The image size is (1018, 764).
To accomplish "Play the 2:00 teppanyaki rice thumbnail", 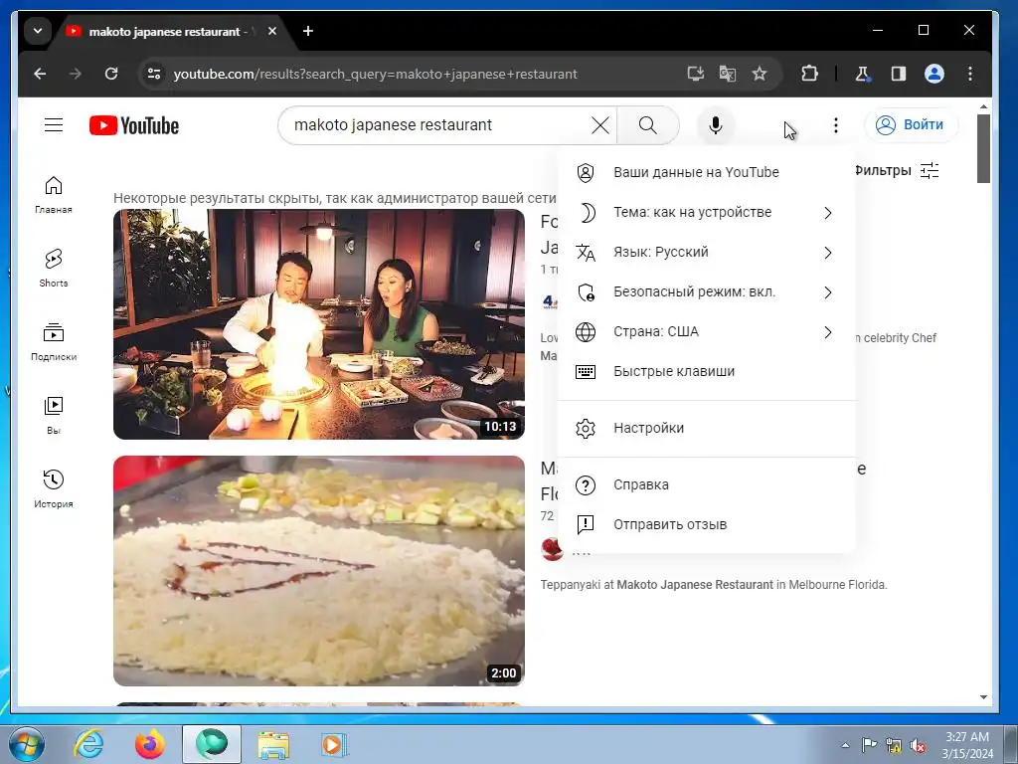I will (319, 571).
